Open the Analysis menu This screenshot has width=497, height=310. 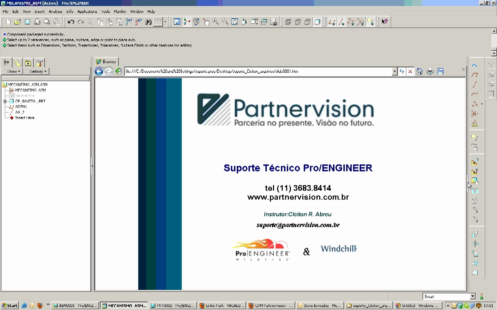tap(55, 11)
